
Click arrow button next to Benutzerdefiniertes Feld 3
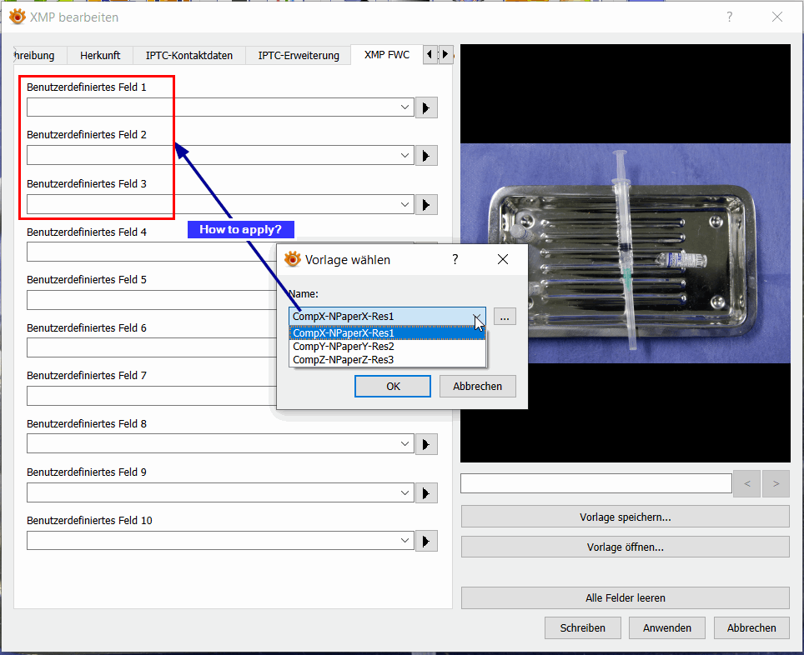click(x=426, y=205)
